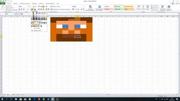
Task: Toggle Underline formatting
Action: pos(24,9)
